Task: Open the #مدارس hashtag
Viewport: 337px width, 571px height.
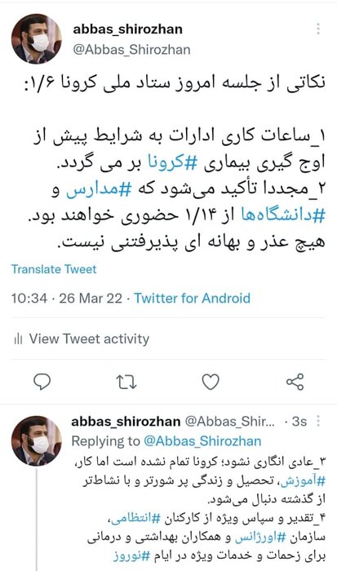Action: [99, 190]
